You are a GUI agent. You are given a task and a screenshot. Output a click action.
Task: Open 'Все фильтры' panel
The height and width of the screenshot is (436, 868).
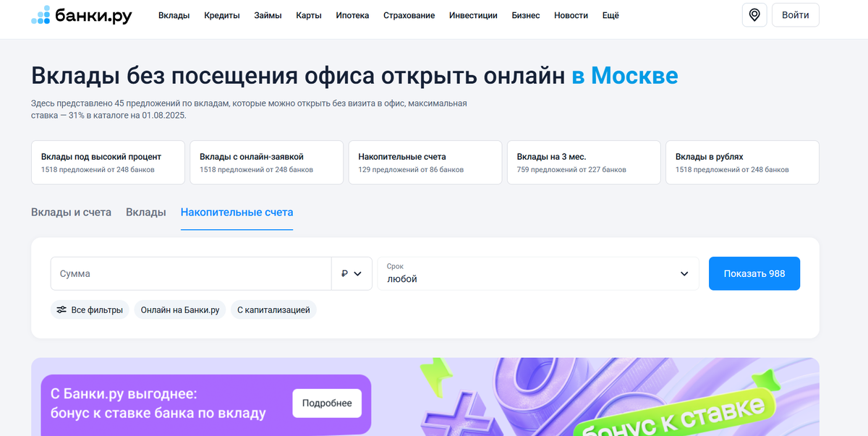coord(90,309)
